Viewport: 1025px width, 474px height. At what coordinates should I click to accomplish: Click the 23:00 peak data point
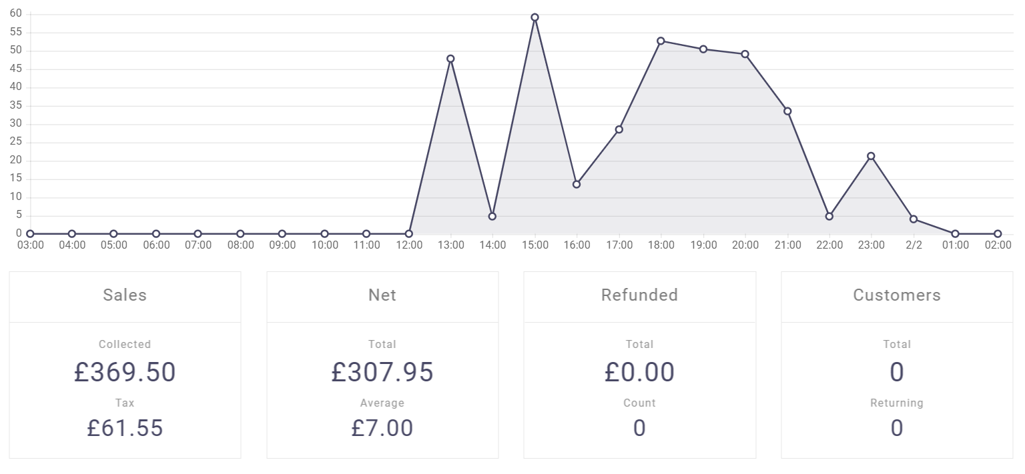(x=871, y=156)
